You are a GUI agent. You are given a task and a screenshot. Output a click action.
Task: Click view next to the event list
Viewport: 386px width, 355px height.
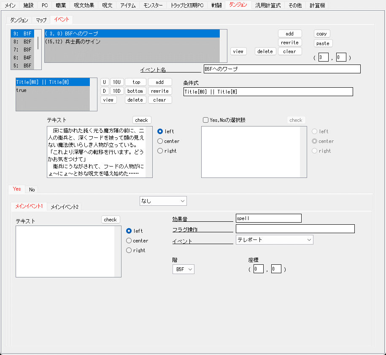click(238, 51)
